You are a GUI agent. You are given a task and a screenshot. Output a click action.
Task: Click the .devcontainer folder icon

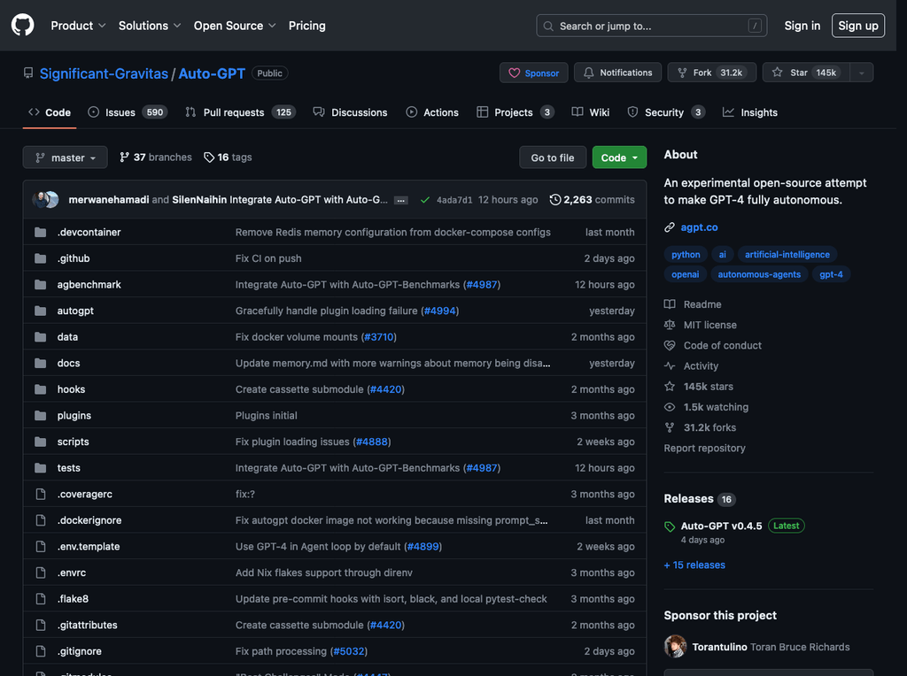pyautogui.click(x=41, y=233)
